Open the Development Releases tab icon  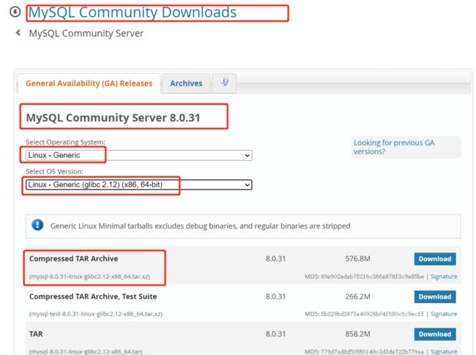(x=224, y=82)
